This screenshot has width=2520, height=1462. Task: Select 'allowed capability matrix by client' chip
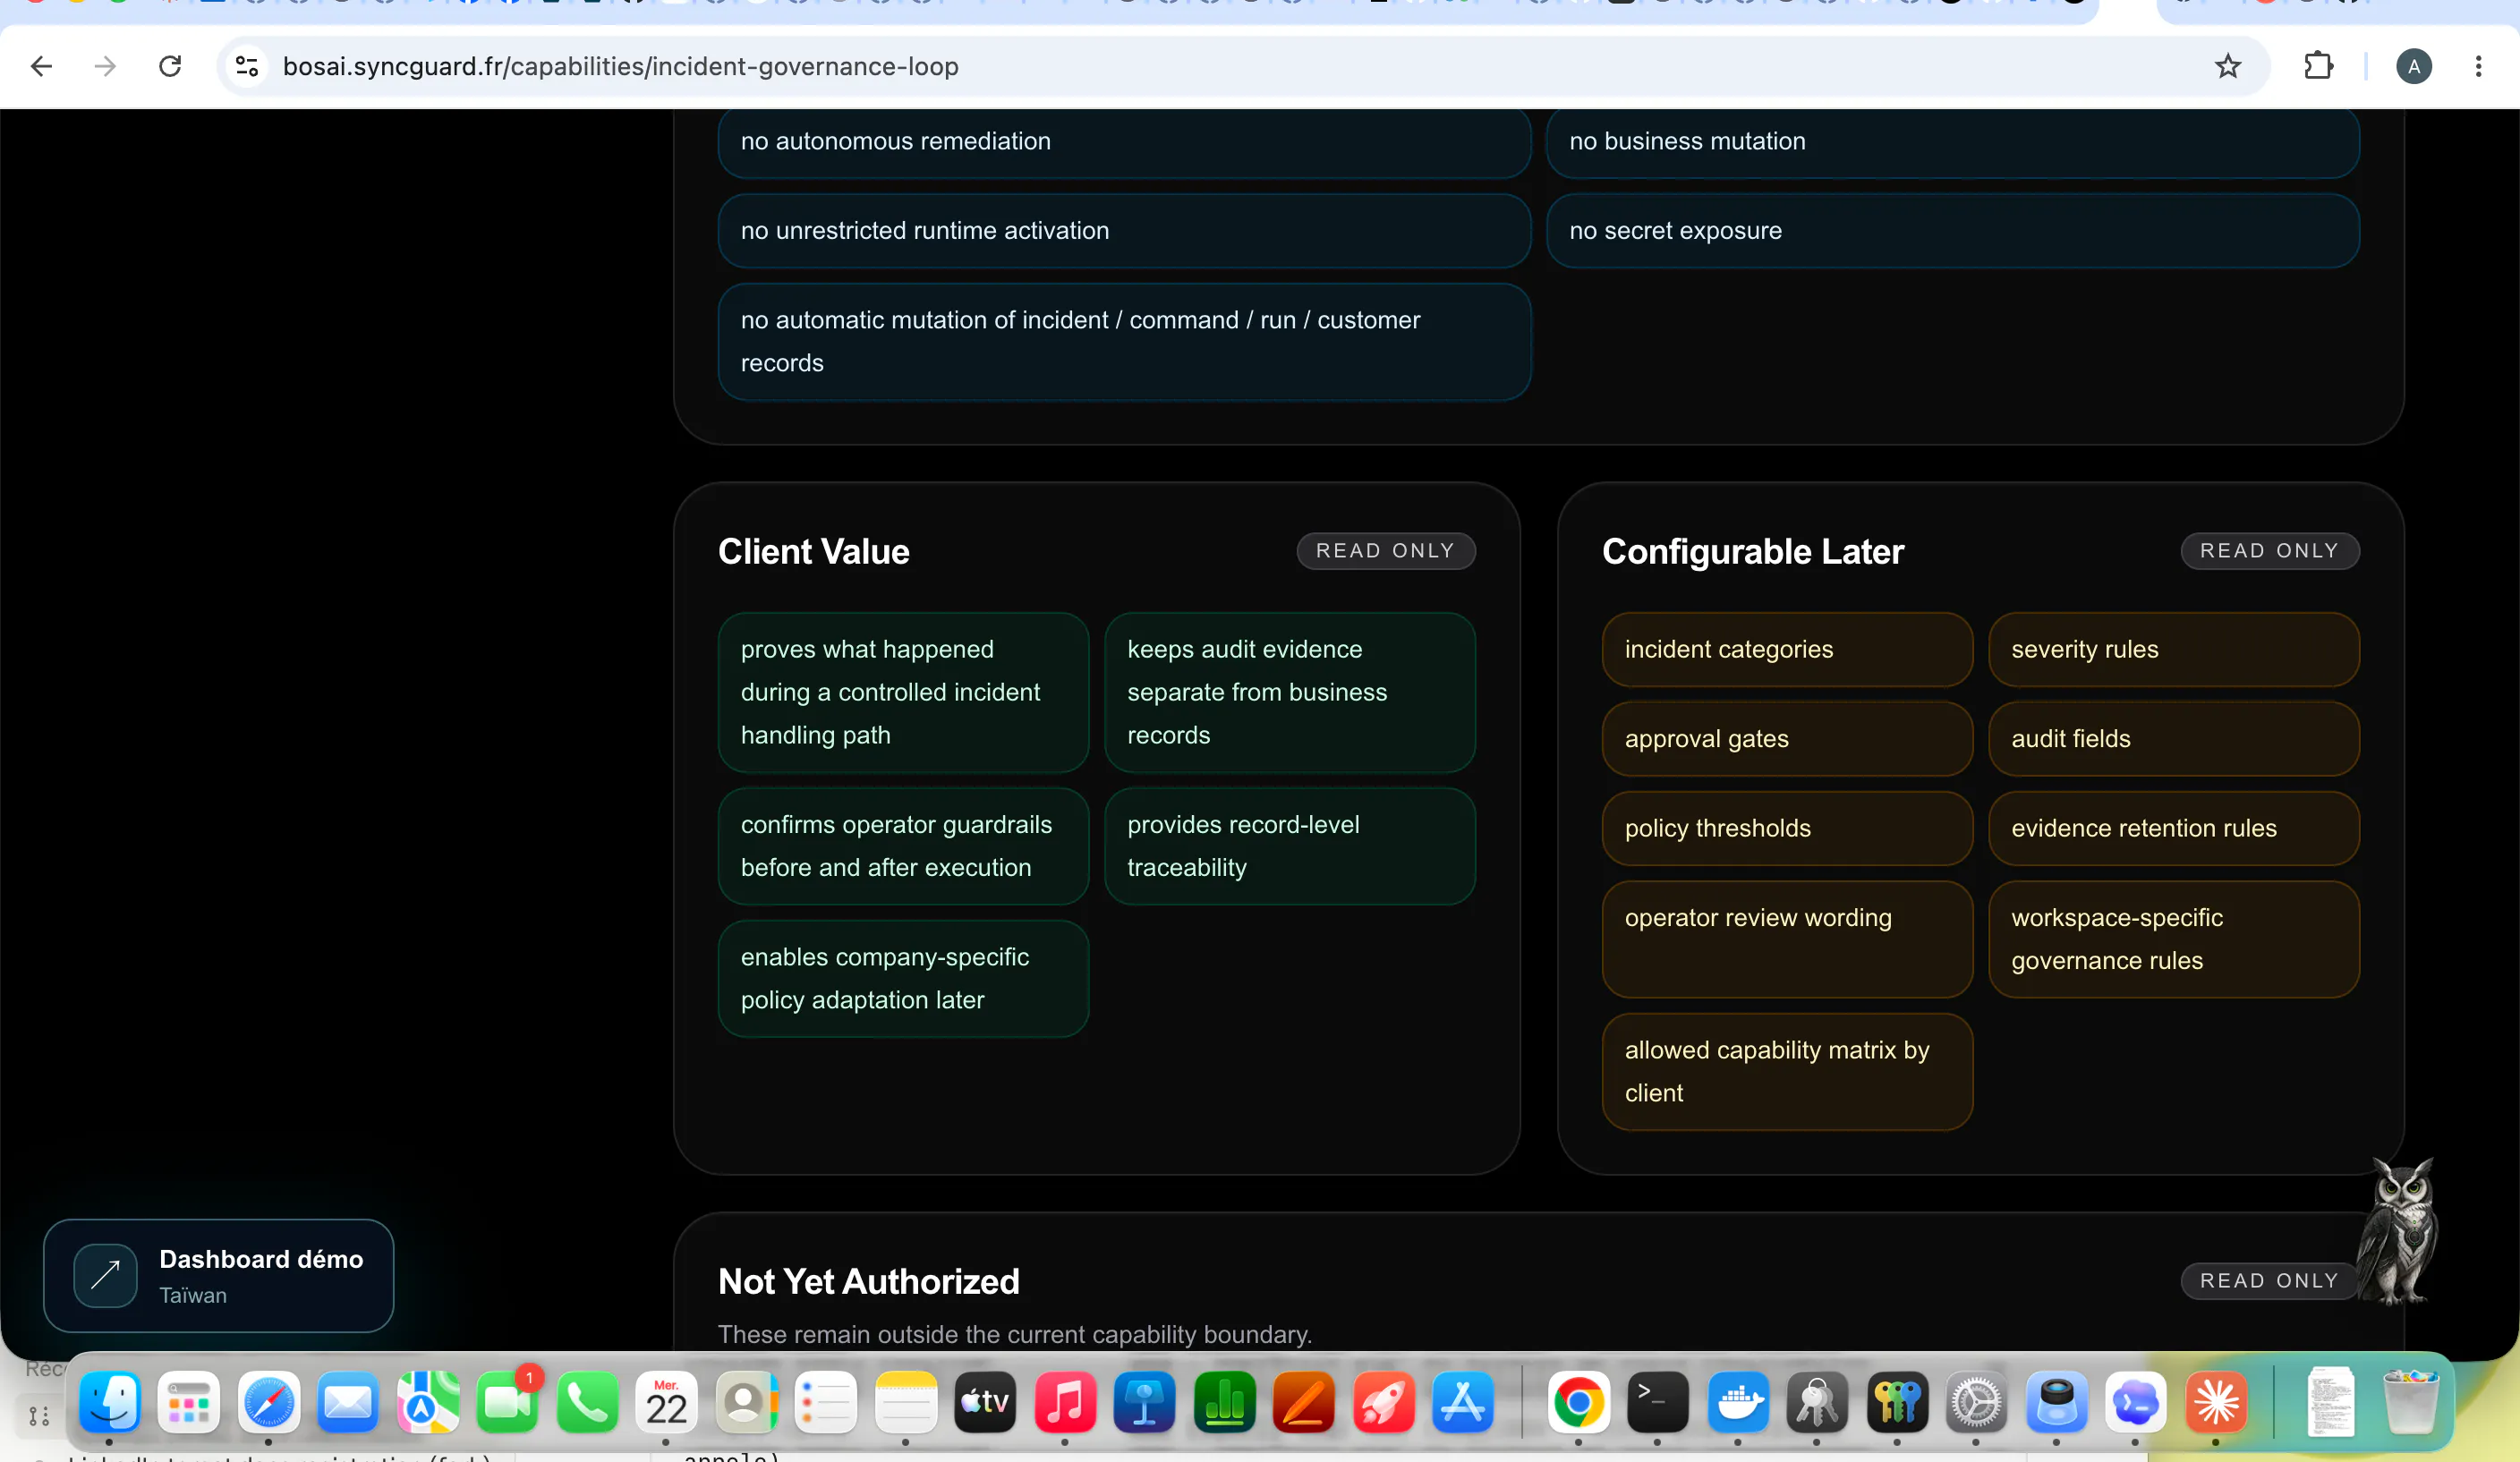click(x=1787, y=1071)
